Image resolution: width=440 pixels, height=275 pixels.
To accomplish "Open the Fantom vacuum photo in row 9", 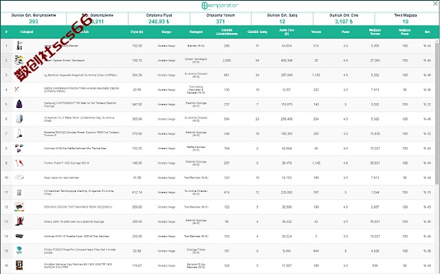I will click(x=19, y=163).
